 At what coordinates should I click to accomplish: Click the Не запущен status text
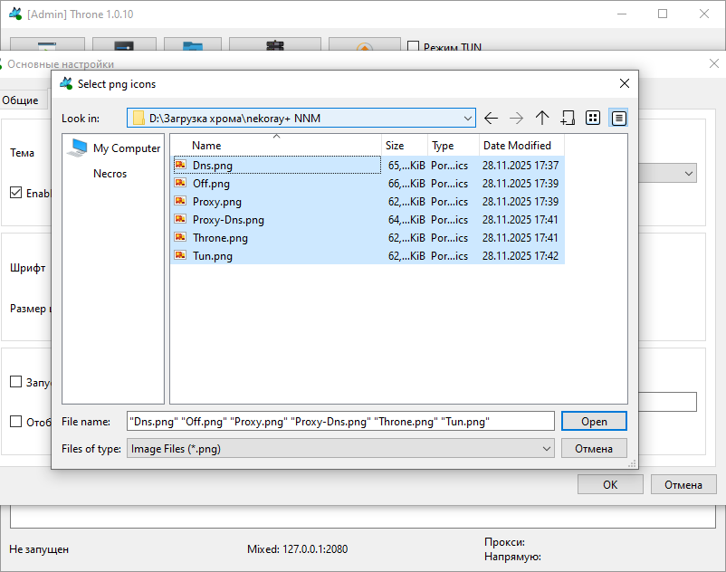coord(39,549)
